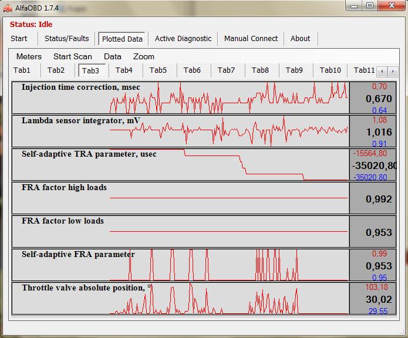The width and height of the screenshot is (408, 338).
Task: Open Tab10 plot page
Action: 330,70
